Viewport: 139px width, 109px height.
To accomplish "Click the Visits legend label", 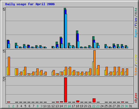I will click(x=136, y=59).
